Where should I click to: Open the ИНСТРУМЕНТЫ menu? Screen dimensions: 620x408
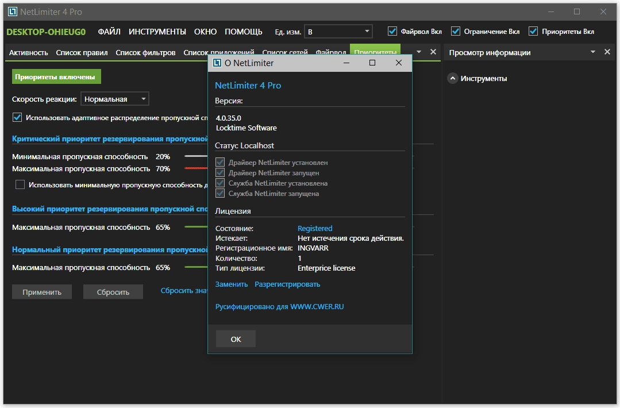pyautogui.click(x=157, y=32)
